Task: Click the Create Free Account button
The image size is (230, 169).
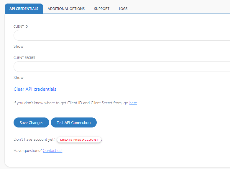Action: (x=79, y=140)
